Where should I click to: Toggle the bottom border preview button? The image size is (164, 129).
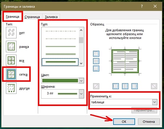point(96,68)
